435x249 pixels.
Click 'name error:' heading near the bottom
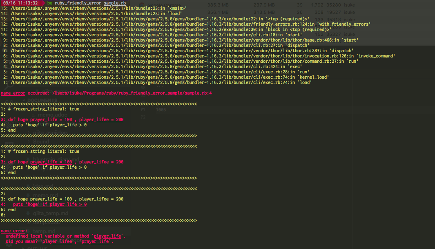tap(14, 231)
